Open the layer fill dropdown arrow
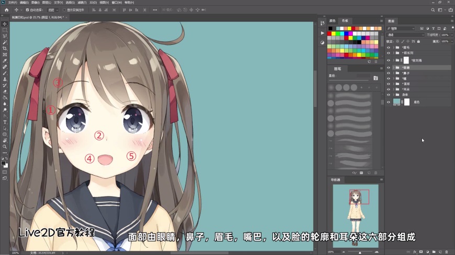 pyautogui.click(x=452, y=41)
